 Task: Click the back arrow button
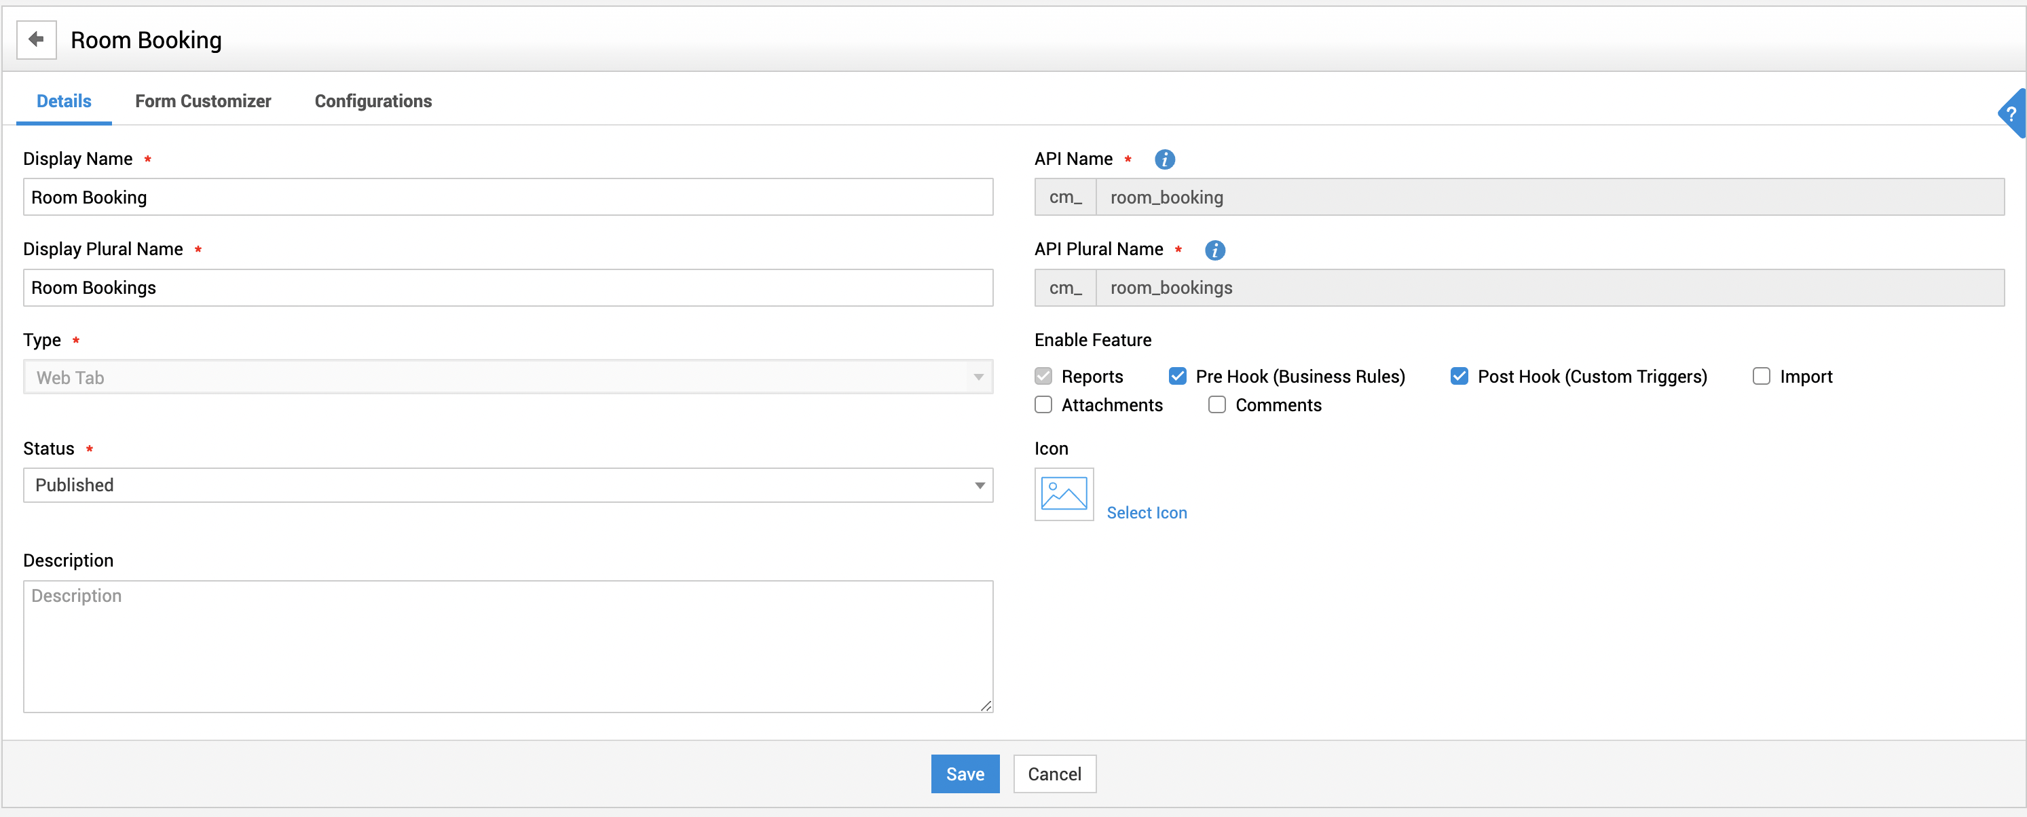pos(36,39)
